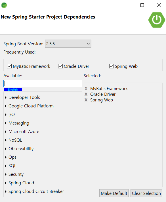Focus the Available search input field
166x202 pixels.
43,83
